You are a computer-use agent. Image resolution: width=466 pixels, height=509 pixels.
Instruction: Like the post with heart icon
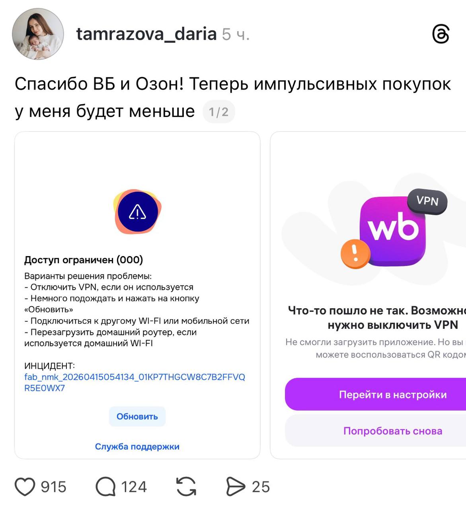tap(25, 486)
